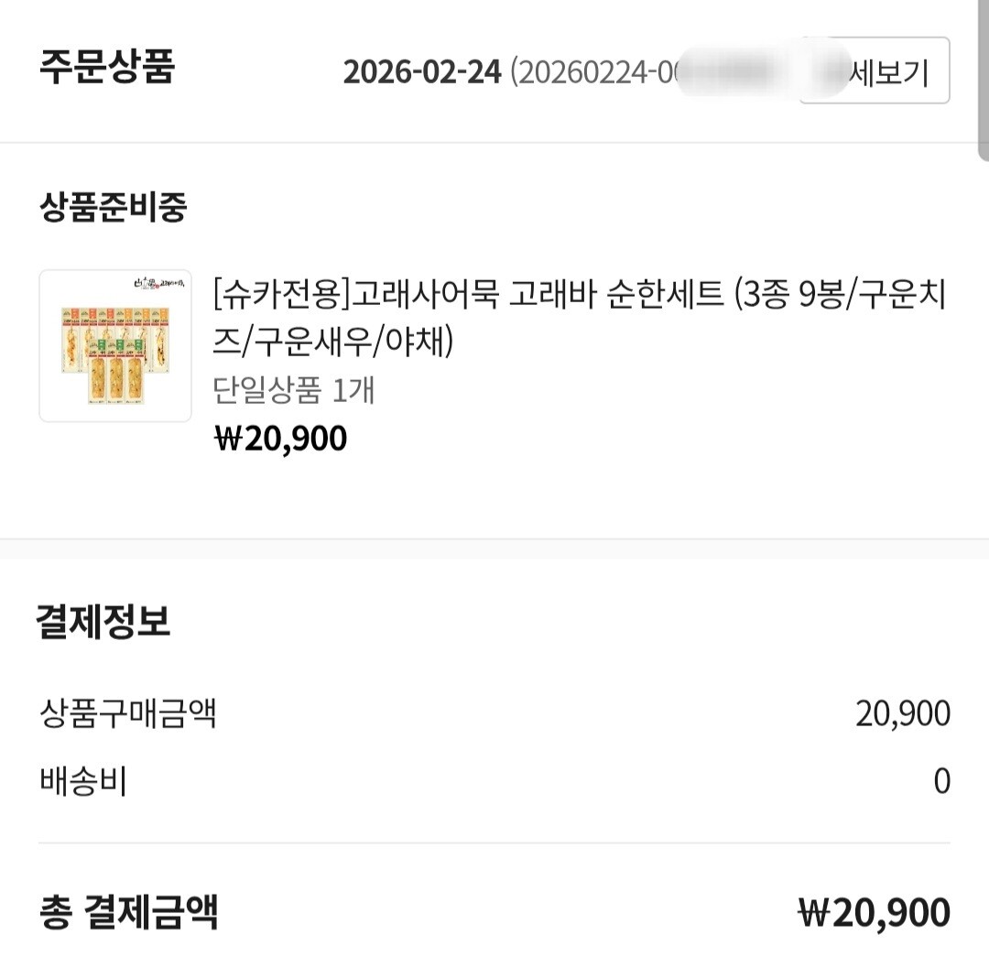Click the second line of the product title (즈/구운새우/야채)

coord(334,342)
